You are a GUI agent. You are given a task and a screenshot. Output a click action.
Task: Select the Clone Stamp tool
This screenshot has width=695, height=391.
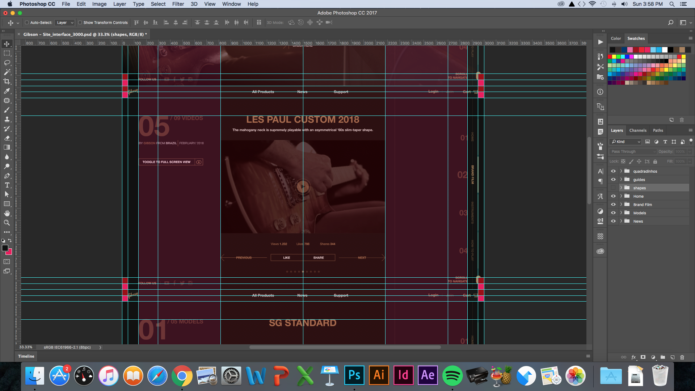7,119
